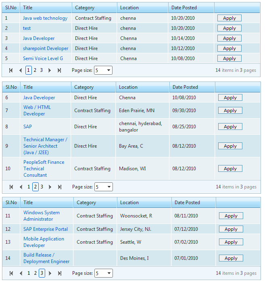The width and height of the screenshot is (267, 301).
Task: Go to next page in jobs 1-5 grid pager
Action: [x=50, y=71]
